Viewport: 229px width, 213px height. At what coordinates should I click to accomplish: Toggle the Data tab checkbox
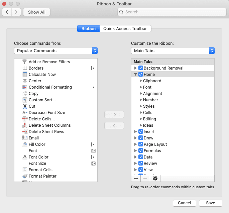(x=141, y=157)
